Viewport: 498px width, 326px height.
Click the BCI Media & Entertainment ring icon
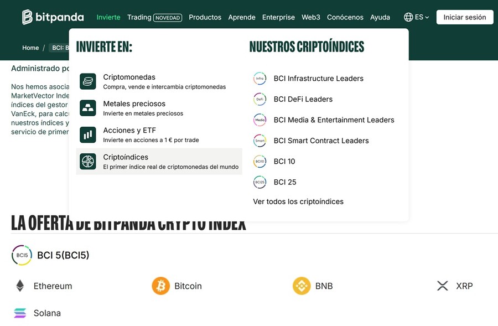pos(260,120)
